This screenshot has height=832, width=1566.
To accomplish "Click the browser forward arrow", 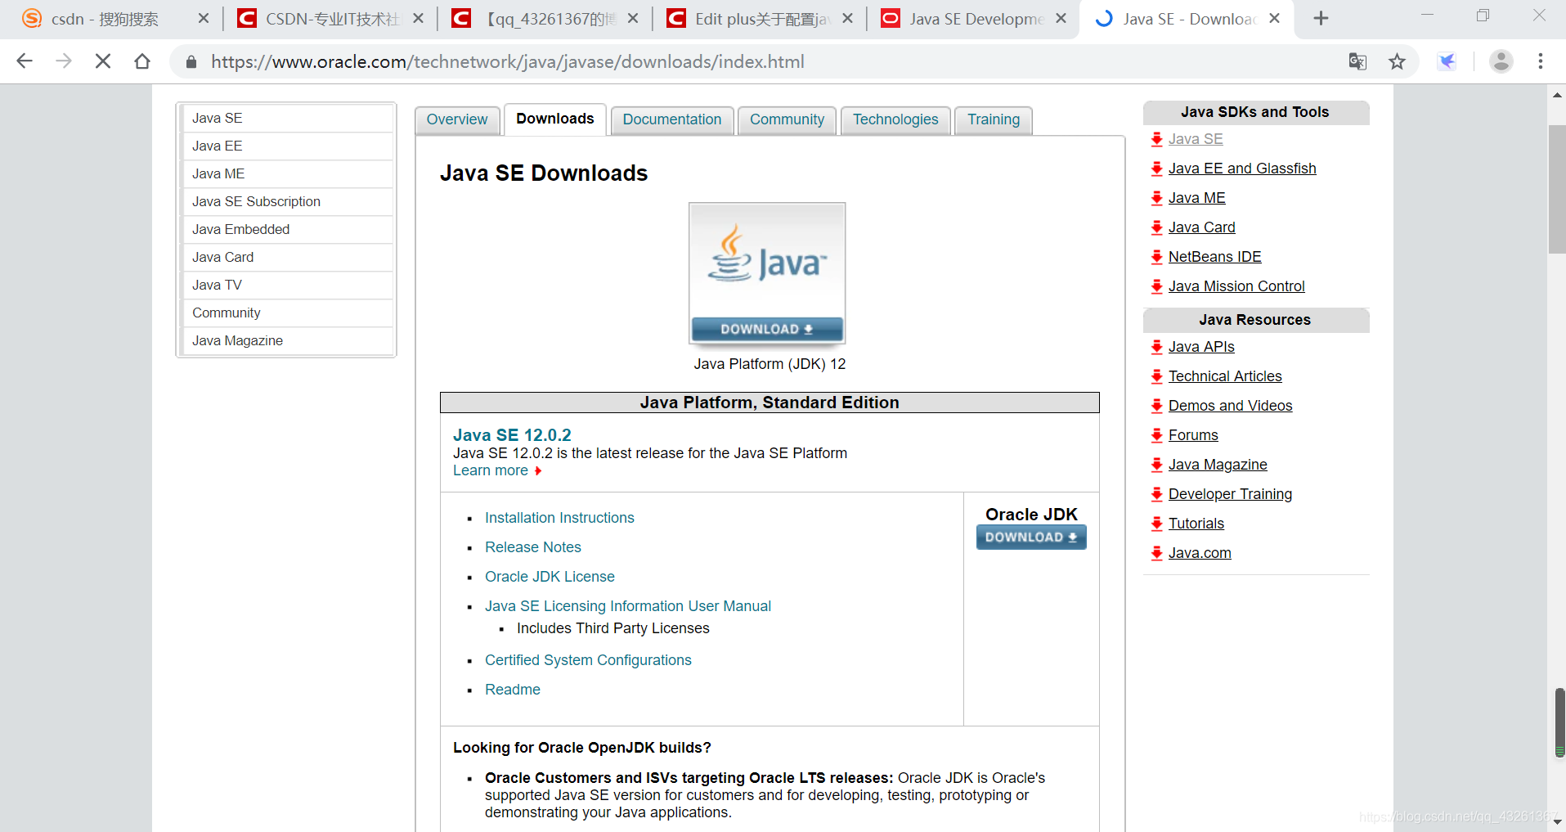I will 64,61.
